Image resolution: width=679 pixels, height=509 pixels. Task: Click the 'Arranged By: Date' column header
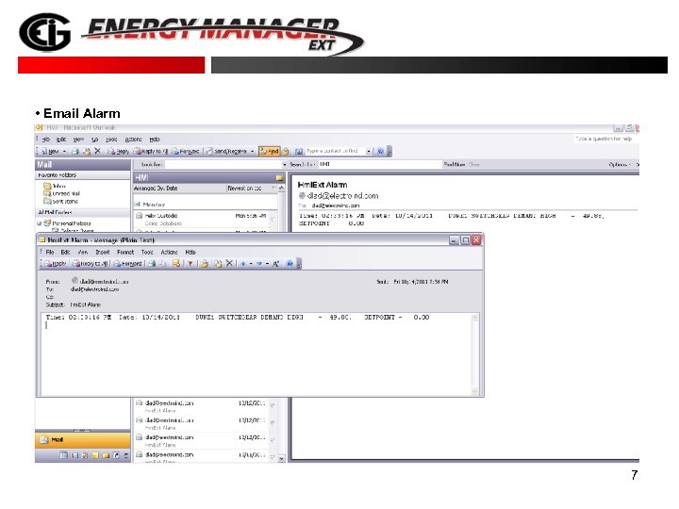coord(180,189)
